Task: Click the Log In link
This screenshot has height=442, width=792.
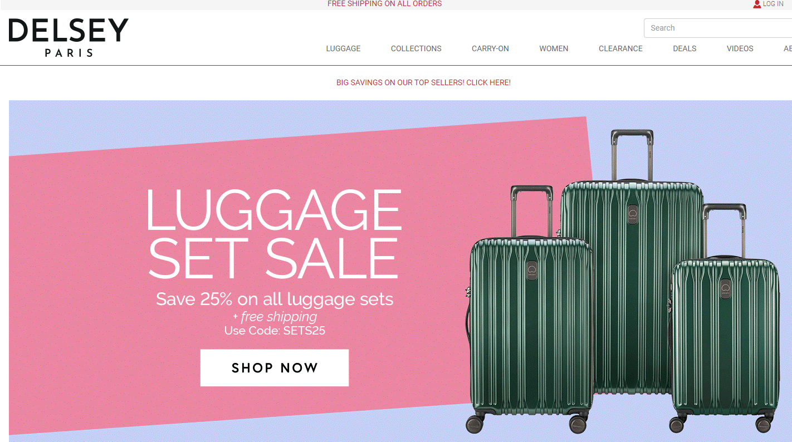Action: point(773,4)
